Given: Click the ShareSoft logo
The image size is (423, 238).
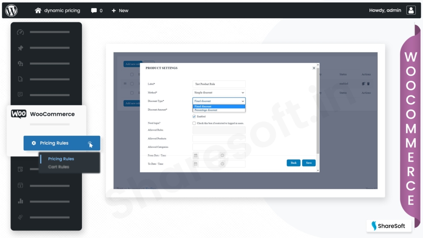Looking at the screenshot, I should [x=389, y=226].
